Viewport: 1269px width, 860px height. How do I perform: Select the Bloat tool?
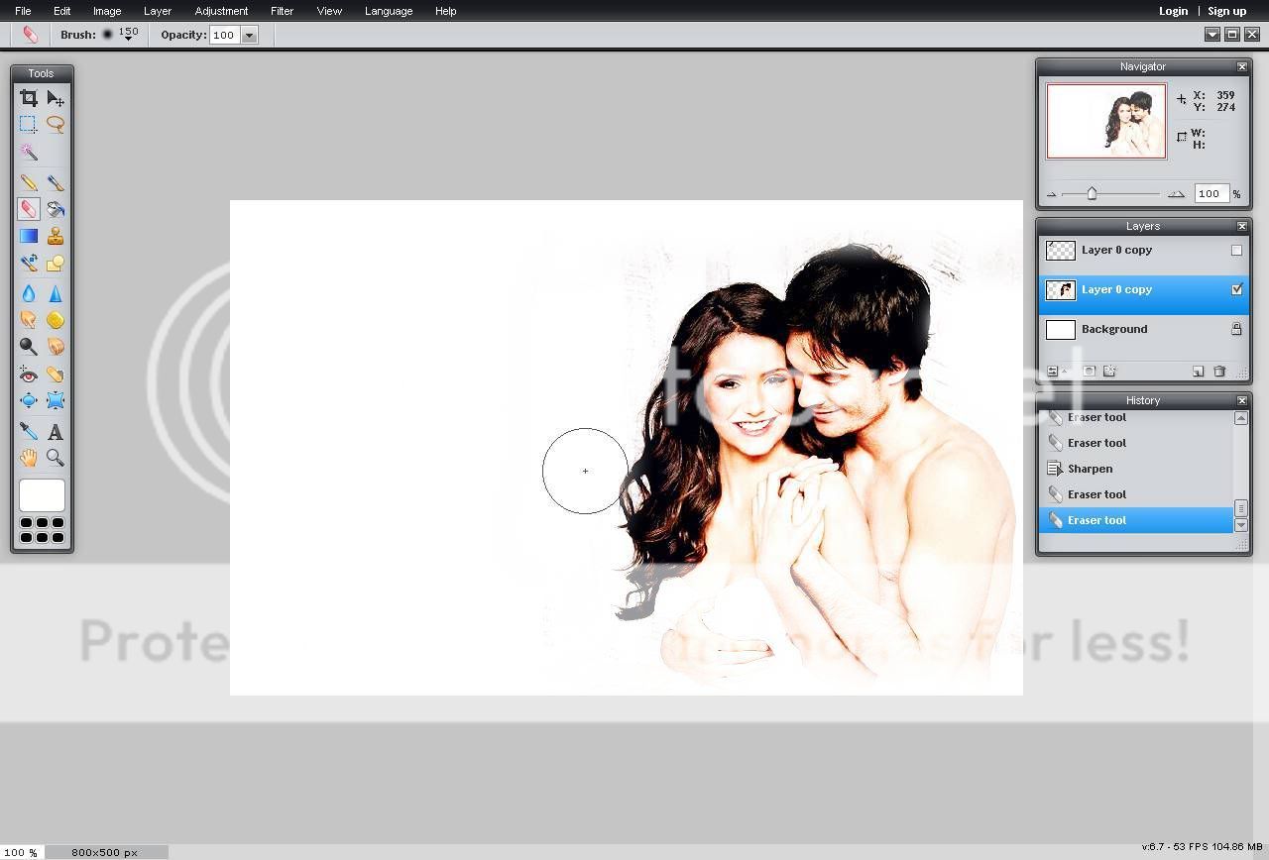point(29,401)
